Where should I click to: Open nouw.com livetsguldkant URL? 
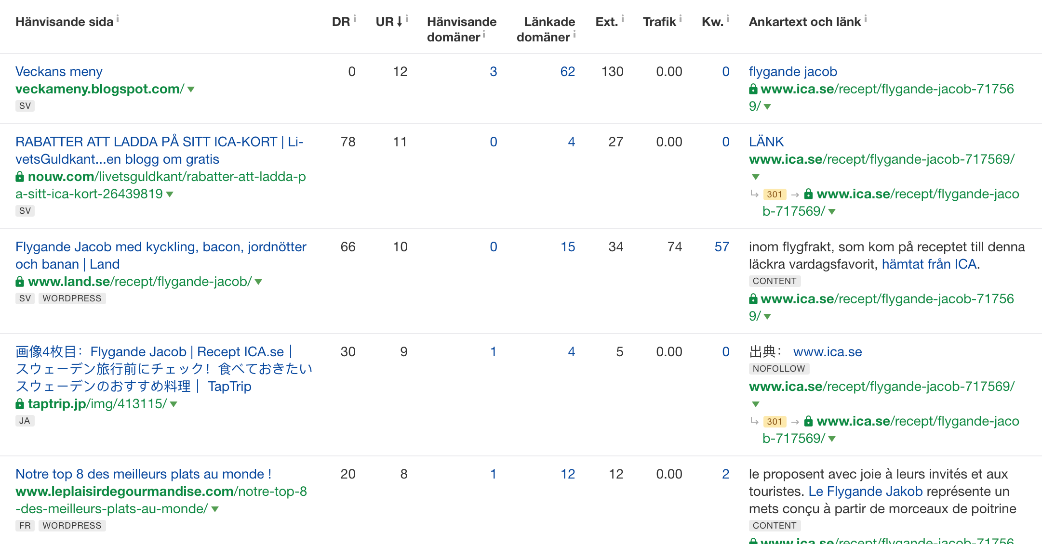click(x=160, y=185)
